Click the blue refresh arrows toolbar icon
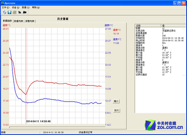 point(4,12)
